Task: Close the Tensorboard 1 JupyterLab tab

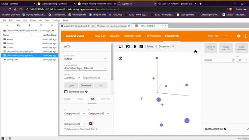Action: point(165,26)
